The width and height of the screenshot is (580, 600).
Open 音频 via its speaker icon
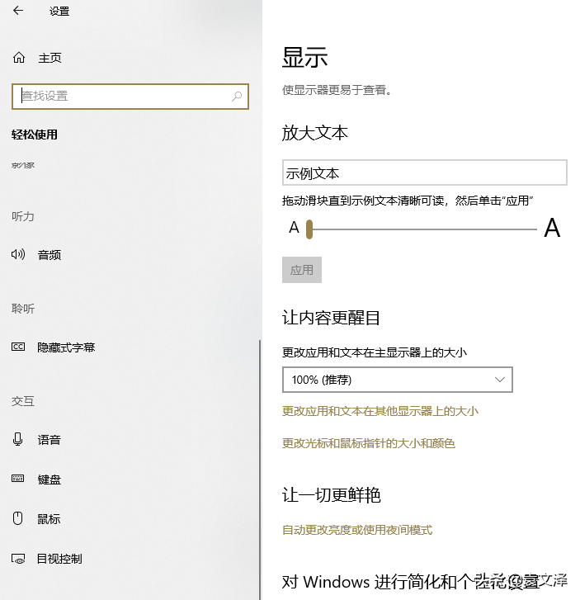pyautogui.click(x=18, y=255)
